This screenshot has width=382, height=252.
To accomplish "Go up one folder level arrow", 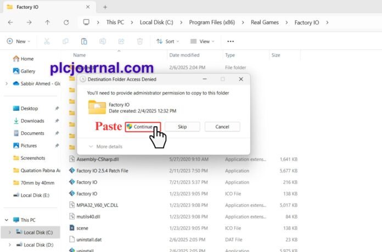I will [47, 23].
